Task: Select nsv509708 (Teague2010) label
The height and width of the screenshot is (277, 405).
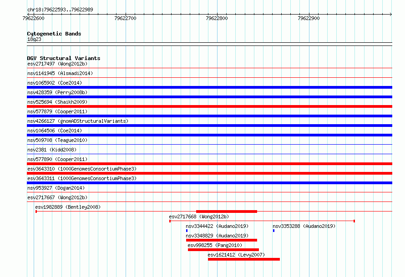Action: click(x=57, y=140)
